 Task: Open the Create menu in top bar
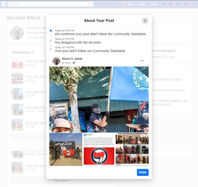click(x=153, y=4)
